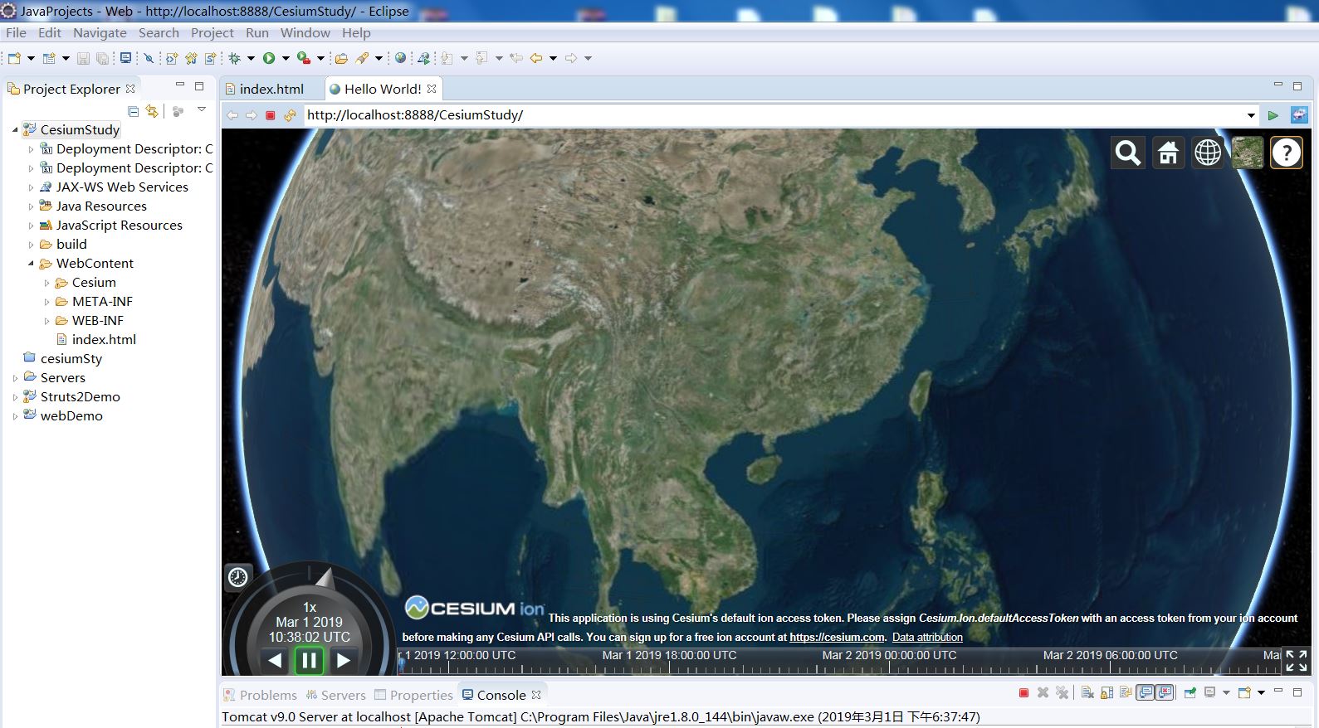
Task: Click the New wizard toolbar icon
Action: pos(14,58)
